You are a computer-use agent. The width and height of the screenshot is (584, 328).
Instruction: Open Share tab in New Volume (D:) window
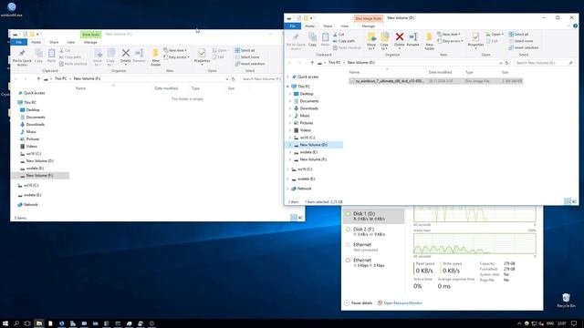328,26
